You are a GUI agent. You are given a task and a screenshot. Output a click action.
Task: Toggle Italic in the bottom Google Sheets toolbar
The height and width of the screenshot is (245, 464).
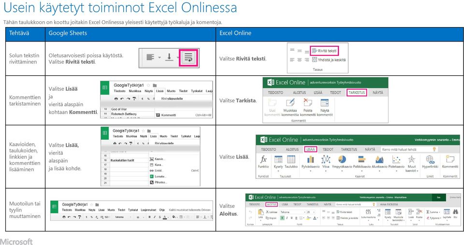pos(155,217)
